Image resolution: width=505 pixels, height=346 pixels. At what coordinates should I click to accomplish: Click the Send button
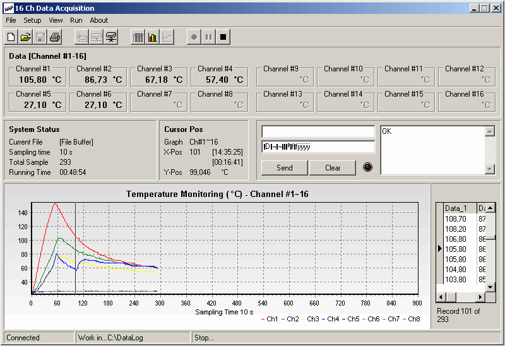pyautogui.click(x=285, y=168)
